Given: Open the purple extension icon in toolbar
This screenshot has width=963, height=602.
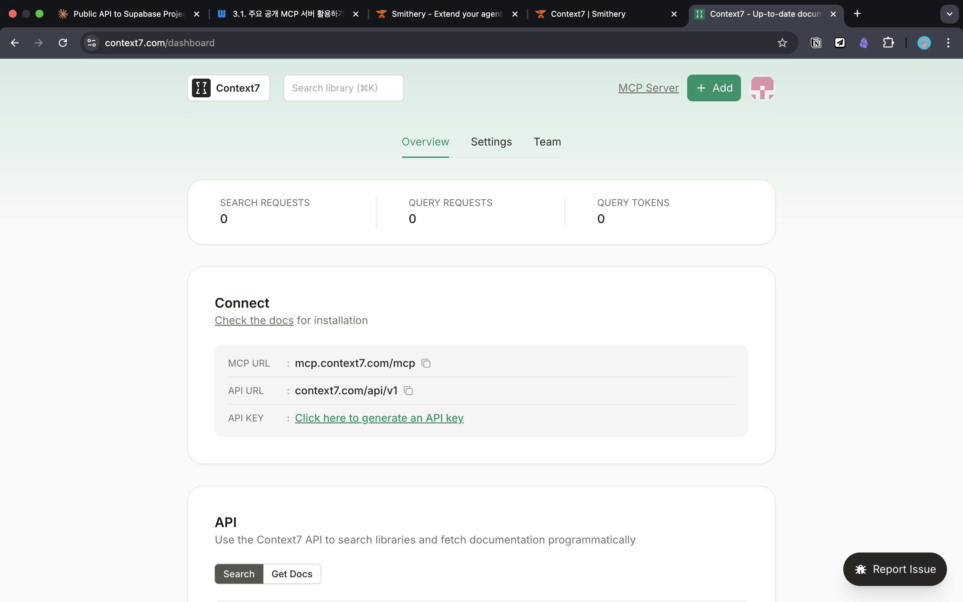Looking at the screenshot, I should coord(863,43).
